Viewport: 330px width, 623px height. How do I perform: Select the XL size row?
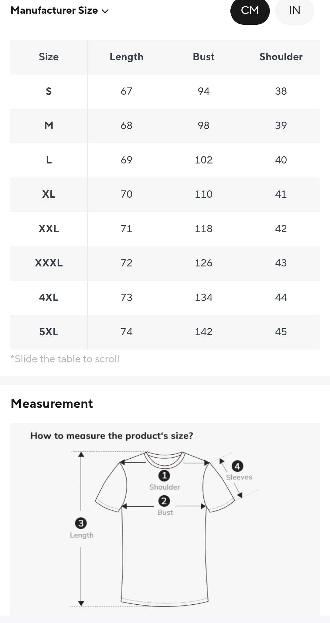click(165, 195)
